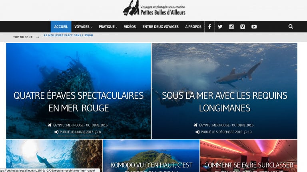
Task: Open La meilleure place dans l'avion link
Action: tap(68, 35)
